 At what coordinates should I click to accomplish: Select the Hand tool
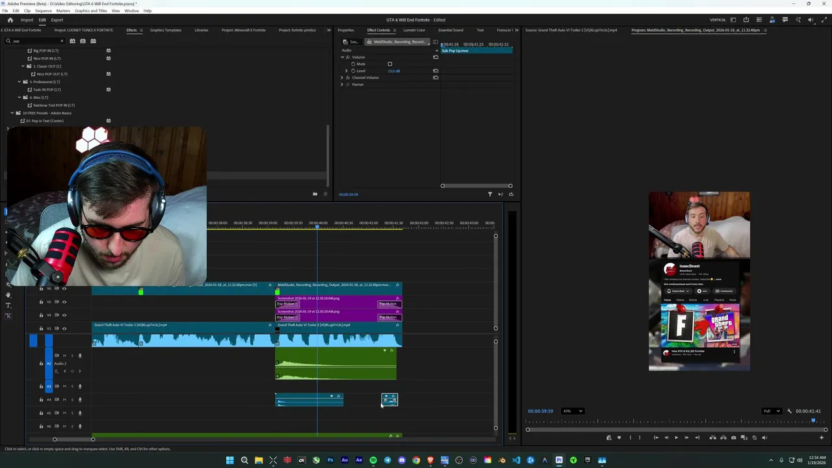[8, 295]
